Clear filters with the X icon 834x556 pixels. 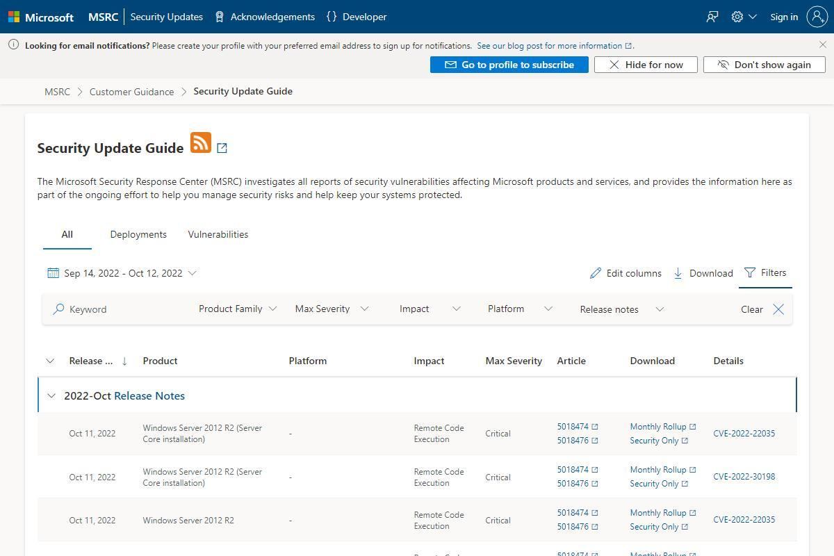pyautogui.click(x=778, y=309)
